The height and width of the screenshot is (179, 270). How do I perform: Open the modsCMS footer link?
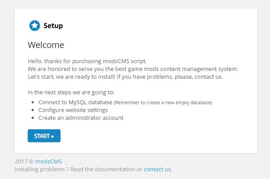pyautogui.click(x=48, y=162)
